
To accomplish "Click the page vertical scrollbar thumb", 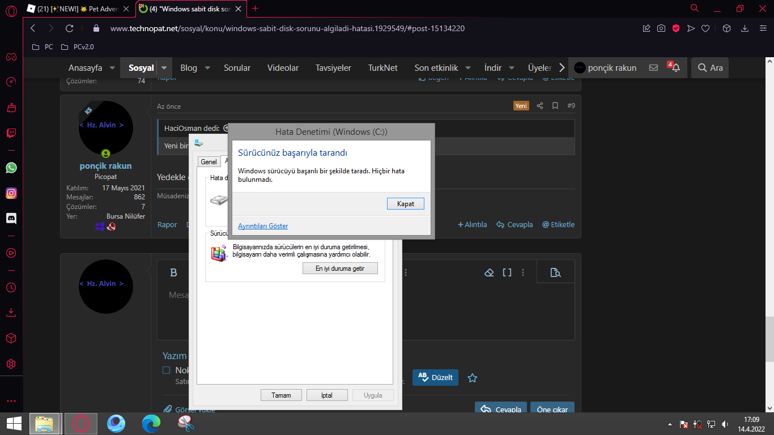I will click(769, 339).
